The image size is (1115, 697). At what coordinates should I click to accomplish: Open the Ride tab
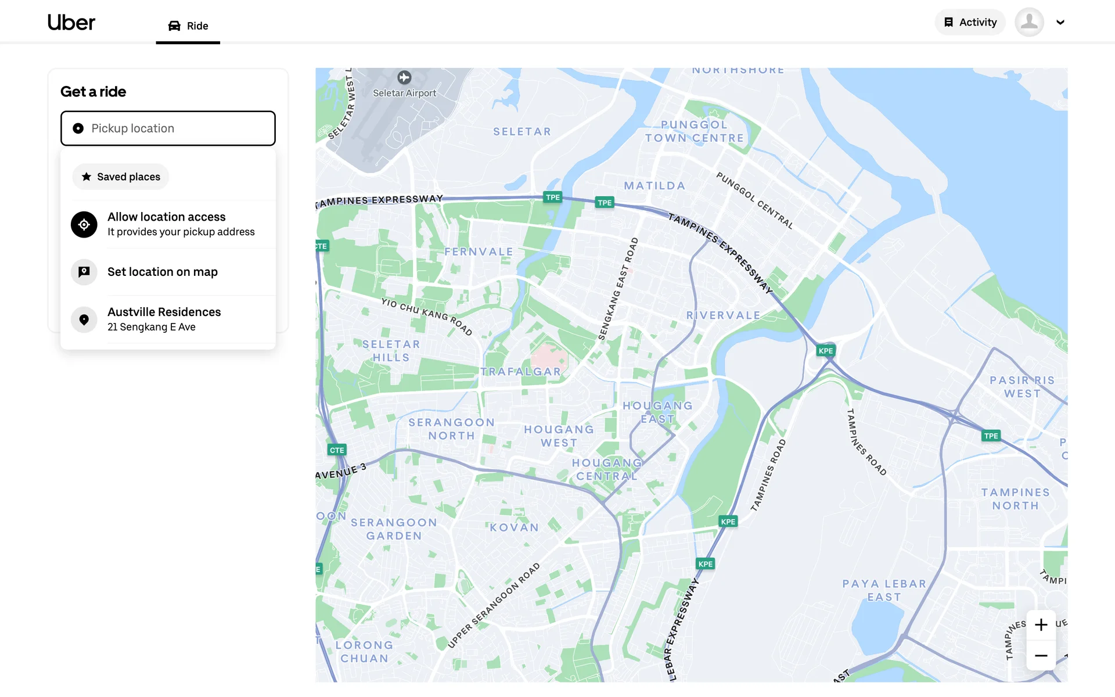pyautogui.click(x=188, y=26)
